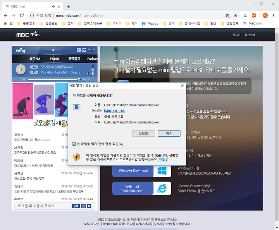Click the Windows logo icon beside download

(162, 171)
